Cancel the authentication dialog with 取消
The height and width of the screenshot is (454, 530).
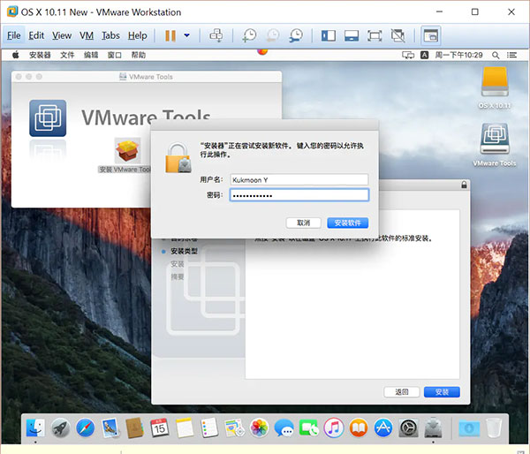(303, 223)
